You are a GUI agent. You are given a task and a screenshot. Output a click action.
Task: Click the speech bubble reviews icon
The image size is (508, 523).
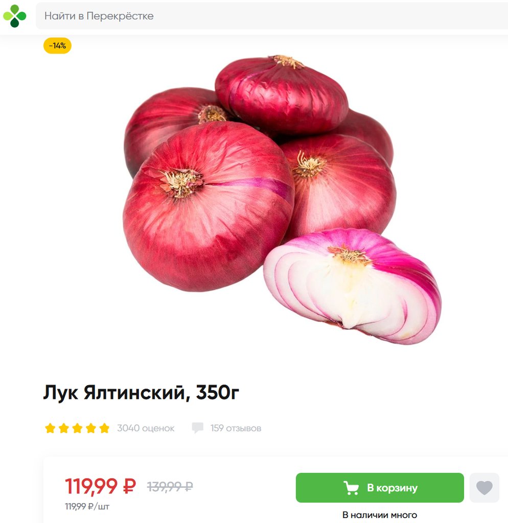(x=198, y=428)
